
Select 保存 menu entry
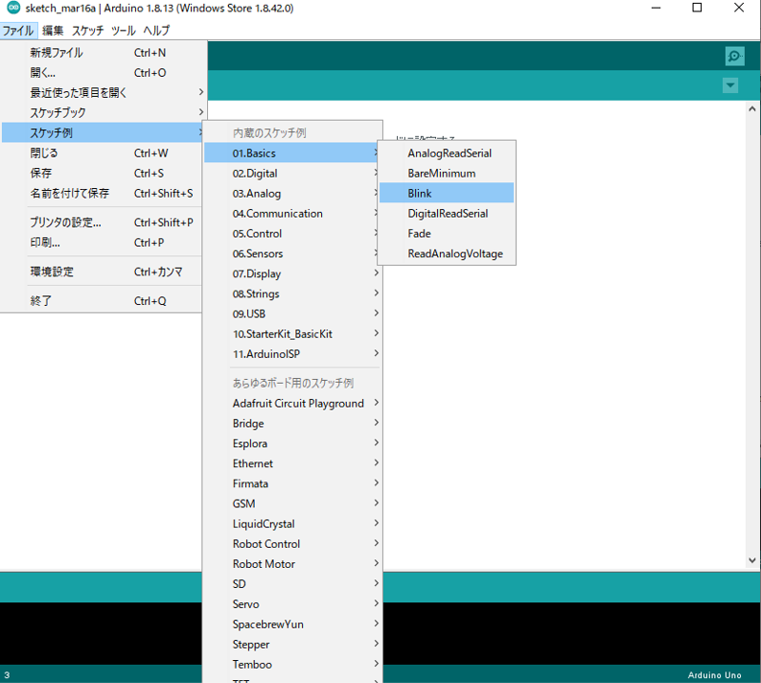click(102, 173)
